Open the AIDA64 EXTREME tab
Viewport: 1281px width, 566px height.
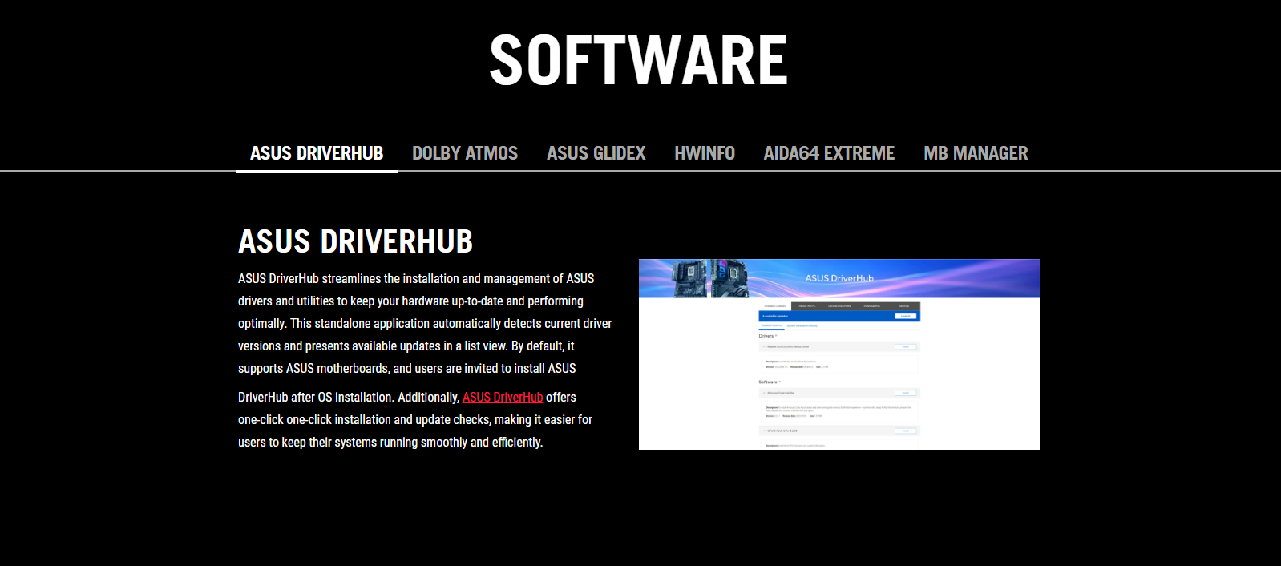point(829,153)
